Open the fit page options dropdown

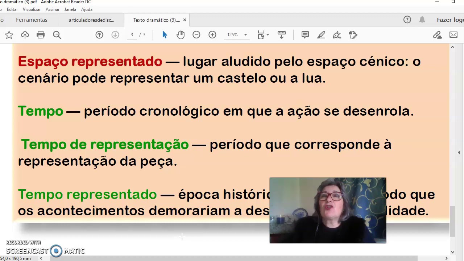263,35
